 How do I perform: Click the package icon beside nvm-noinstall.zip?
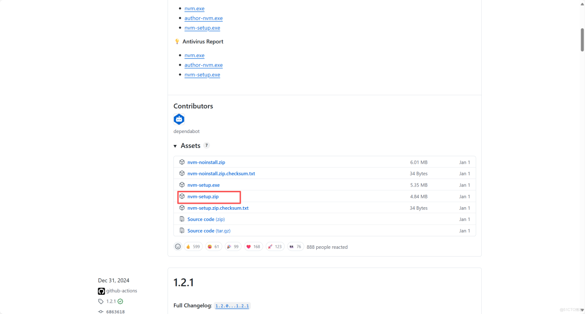pyautogui.click(x=182, y=162)
